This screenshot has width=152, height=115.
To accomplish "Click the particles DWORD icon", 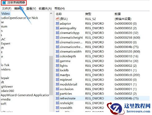I will click(57, 93).
